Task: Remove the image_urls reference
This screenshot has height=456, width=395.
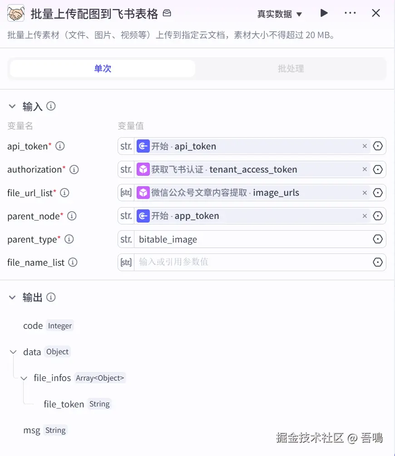Action: pyautogui.click(x=365, y=193)
